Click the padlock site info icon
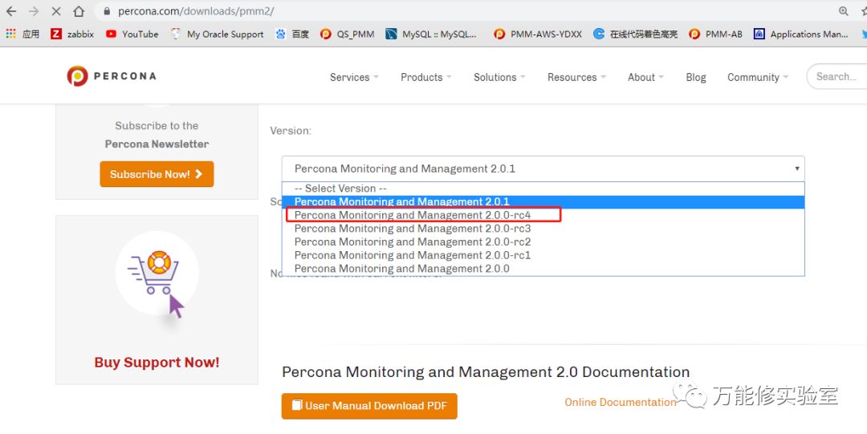The height and width of the screenshot is (434, 867). 107,11
